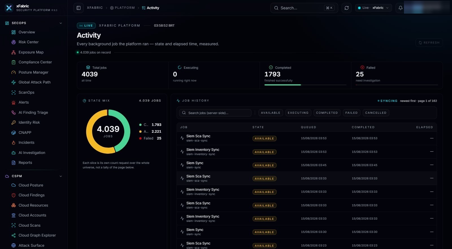Toggle the EXECUTING state filter
Screen dimensions: 452x249
click(298, 113)
